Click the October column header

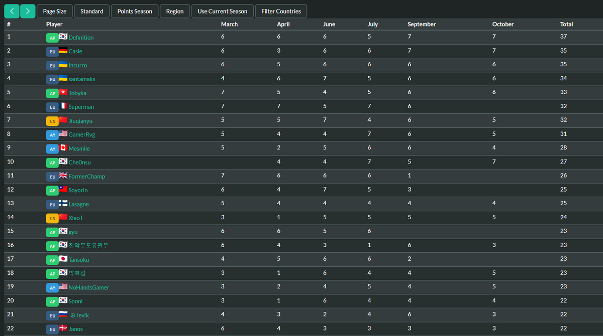click(503, 24)
